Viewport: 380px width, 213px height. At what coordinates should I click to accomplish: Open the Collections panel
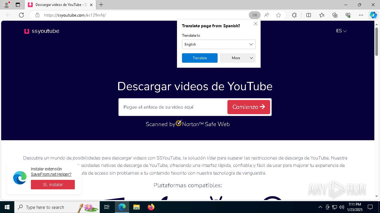coord(335,15)
